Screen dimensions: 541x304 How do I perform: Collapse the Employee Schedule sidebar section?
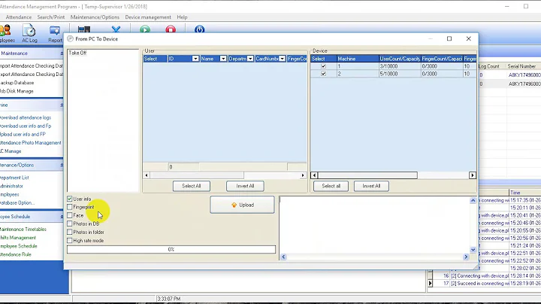[62, 217]
